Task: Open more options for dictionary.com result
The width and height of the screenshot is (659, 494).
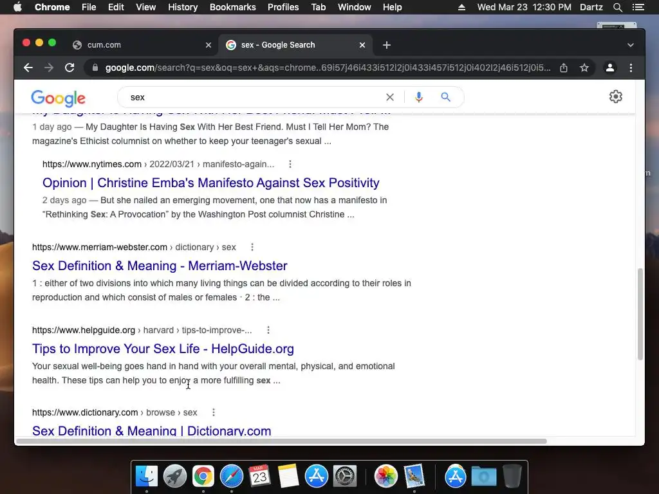Action: pos(214,412)
